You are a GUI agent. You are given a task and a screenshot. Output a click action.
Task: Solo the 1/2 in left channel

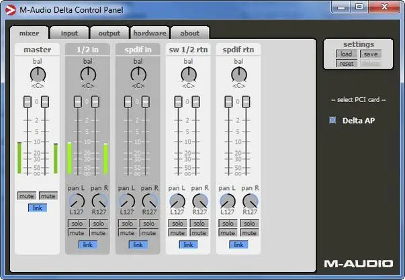(77, 223)
